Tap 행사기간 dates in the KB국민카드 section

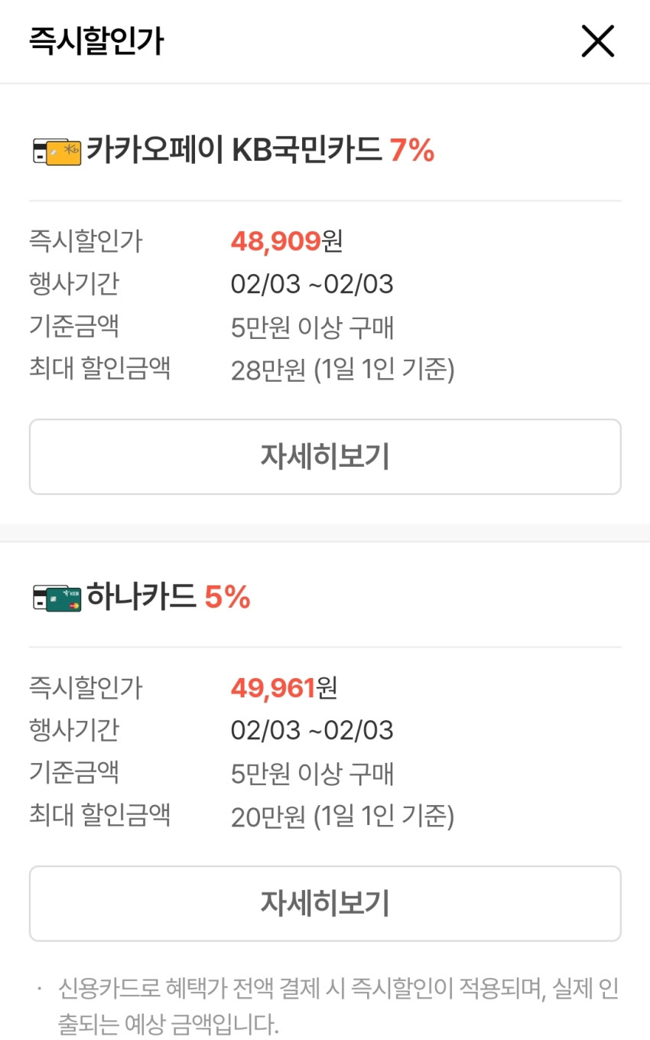(312, 285)
